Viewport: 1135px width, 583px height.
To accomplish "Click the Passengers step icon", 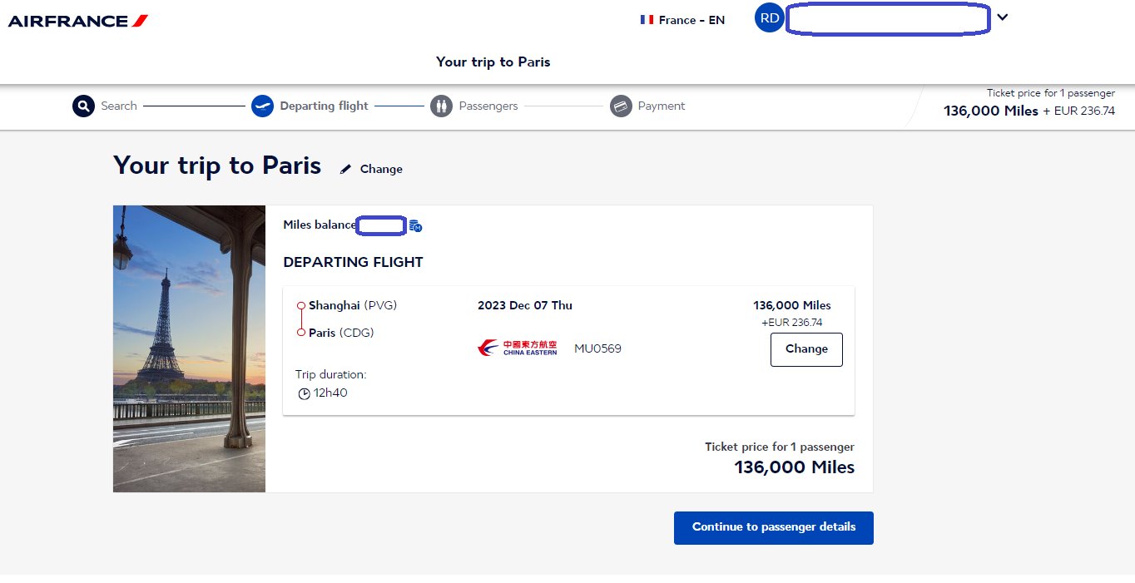I will tap(441, 106).
